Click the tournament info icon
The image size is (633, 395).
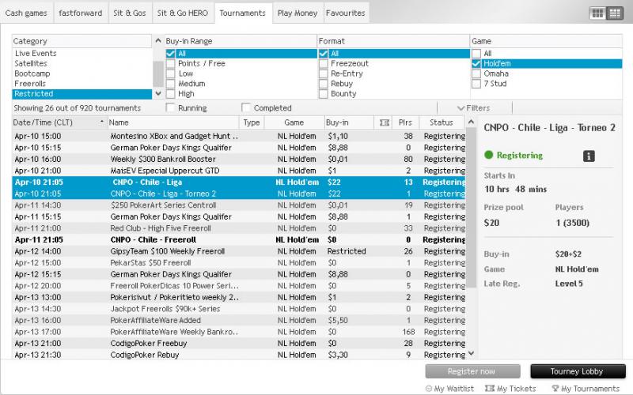(x=588, y=156)
